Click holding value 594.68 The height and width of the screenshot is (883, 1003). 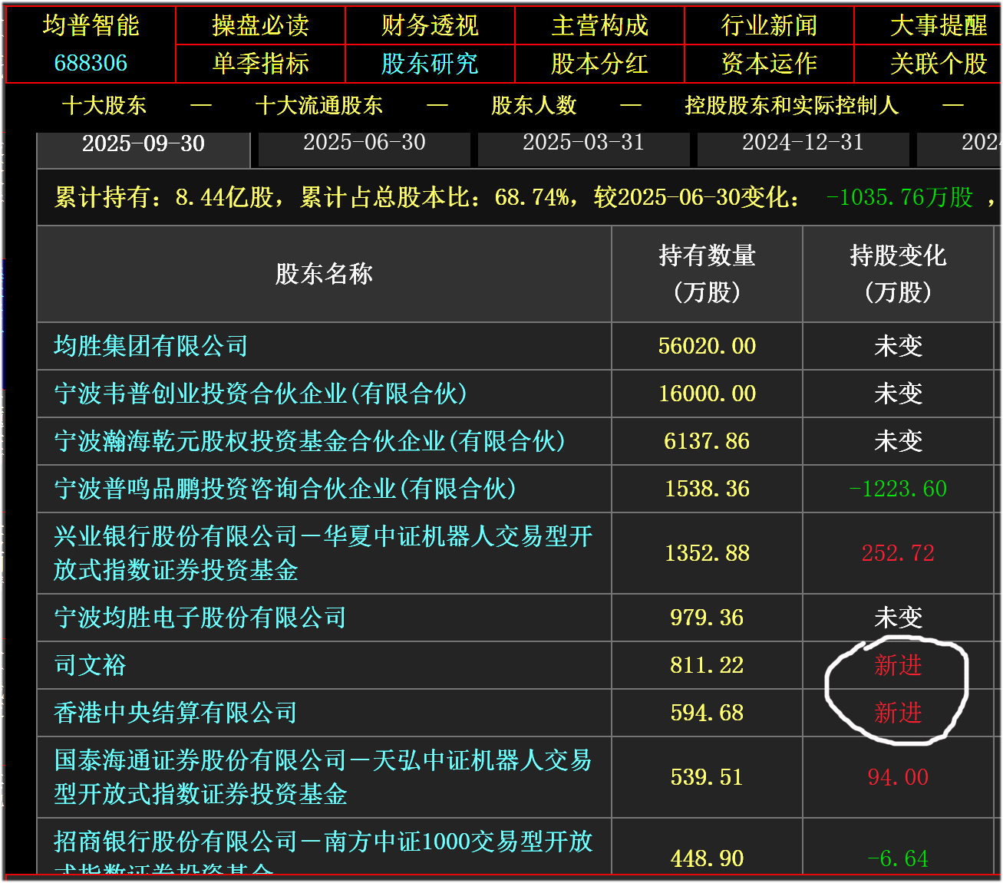(x=707, y=713)
